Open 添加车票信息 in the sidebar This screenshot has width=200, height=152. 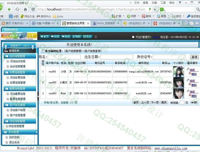click(17, 77)
